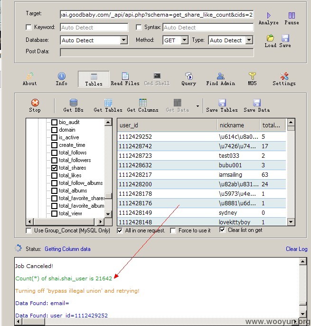Click data grid scroll-up arrow
311x326 pixels.
tap(291, 122)
